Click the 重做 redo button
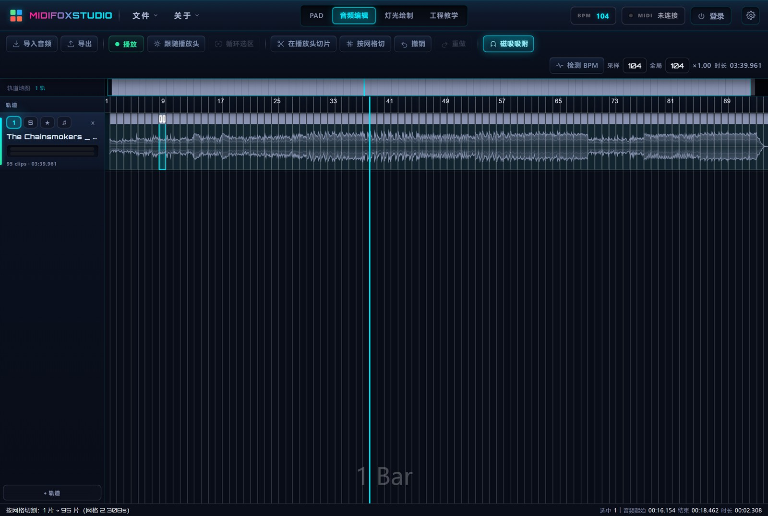Screen dimensions: 768x516 tap(454, 44)
